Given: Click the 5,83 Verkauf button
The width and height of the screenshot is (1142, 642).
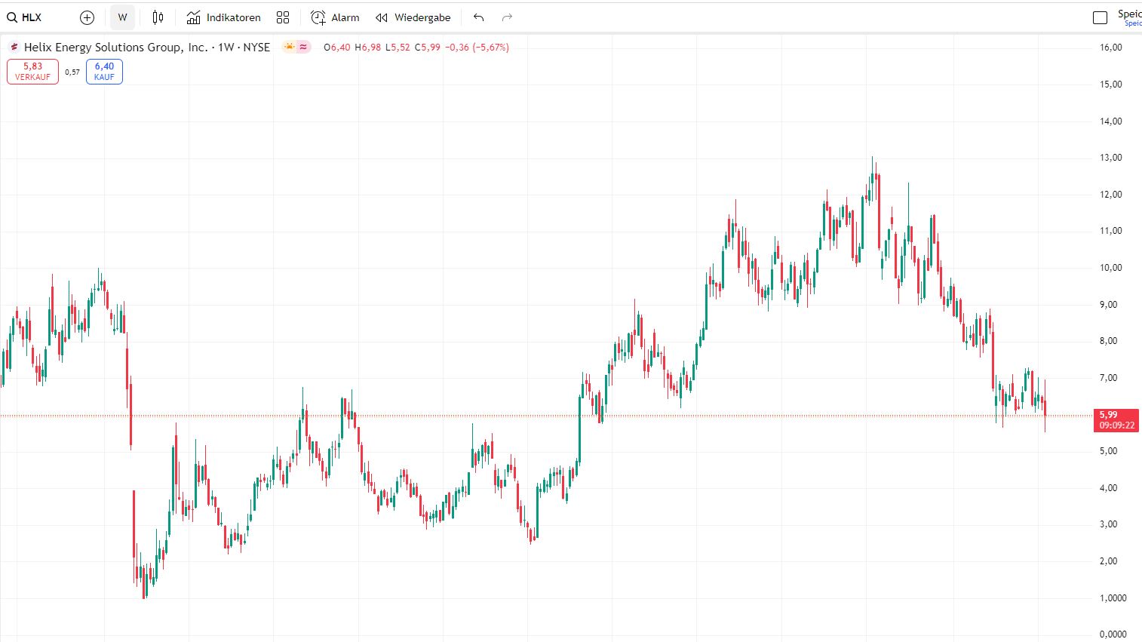Looking at the screenshot, I should click(32, 71).
